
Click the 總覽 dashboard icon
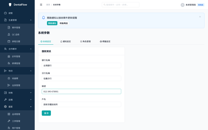pos(5,13)
